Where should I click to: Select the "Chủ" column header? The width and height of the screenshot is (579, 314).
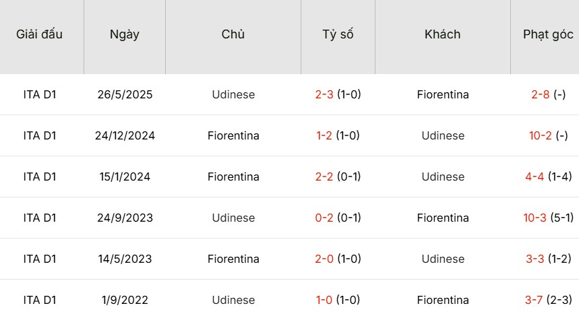click(x=233, y=34)
